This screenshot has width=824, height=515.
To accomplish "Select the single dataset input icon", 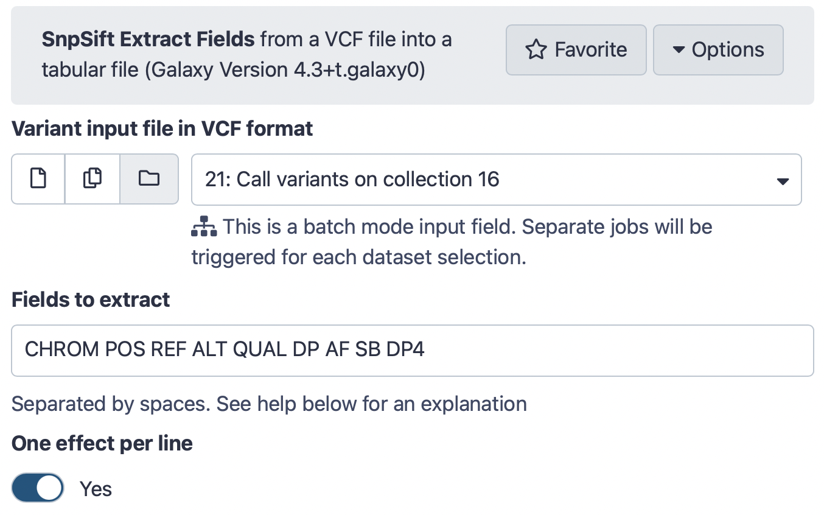I will 38,178.
